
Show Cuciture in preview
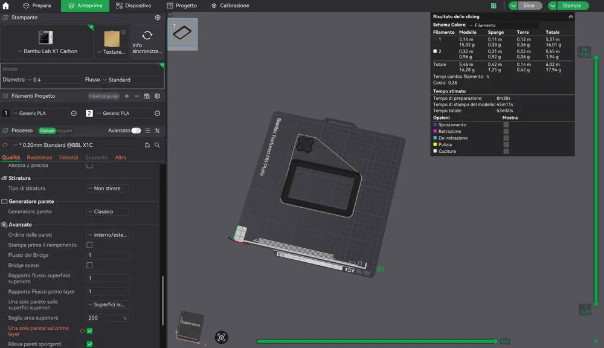tap(506, 152)
